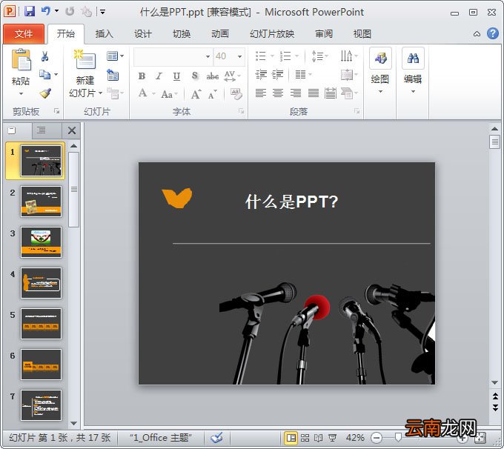Image resolution: width=504 pixels, height=449 pixels.
Task: Switch to the 动画 Animations tab
Action: coord(220,34)
